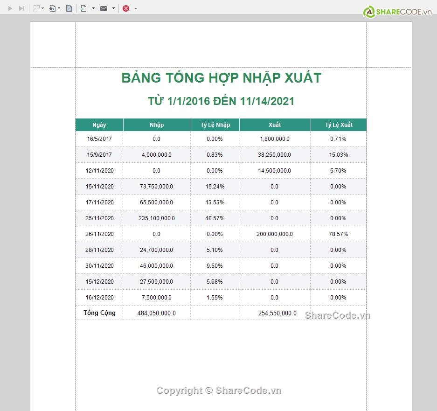Viewport: 437px width, 411px height.
Task: Select the "Tỷ Lệ Nhập" column header
Action: point(215,125)
